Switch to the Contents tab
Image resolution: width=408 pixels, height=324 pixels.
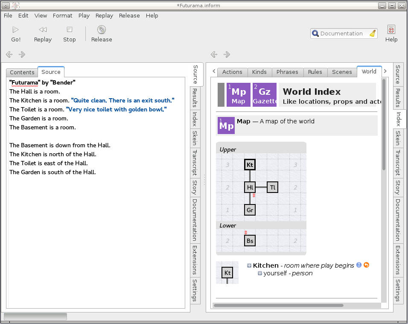pyautogui.click(x=22, y=72)
